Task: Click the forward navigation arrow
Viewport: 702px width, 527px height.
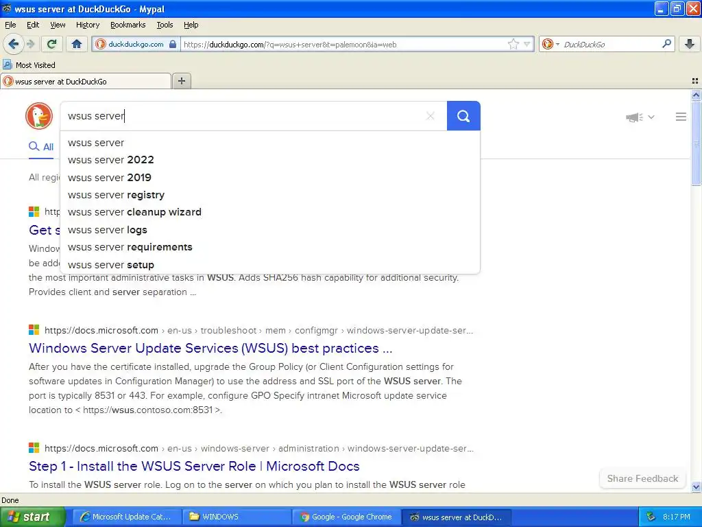Action: [x=31, y=44]
